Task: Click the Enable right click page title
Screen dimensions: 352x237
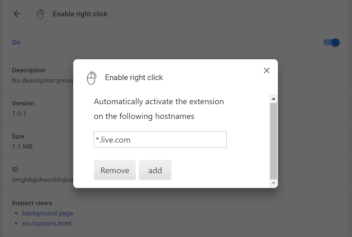Action: (x=80, y=14)
